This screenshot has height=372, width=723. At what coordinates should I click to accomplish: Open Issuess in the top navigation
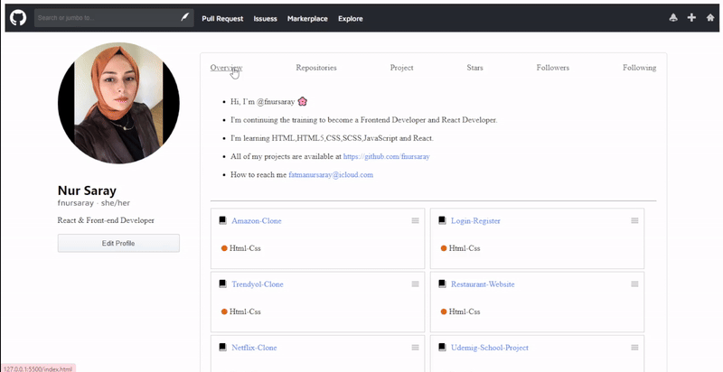point(265,18)
